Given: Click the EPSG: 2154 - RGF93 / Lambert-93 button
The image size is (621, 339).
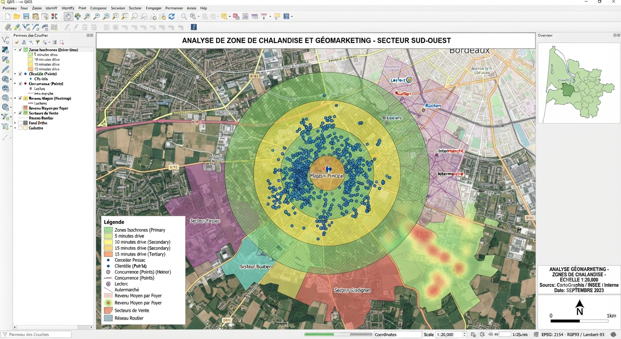Looking at the screenshot, I should [x=573, y=335].
